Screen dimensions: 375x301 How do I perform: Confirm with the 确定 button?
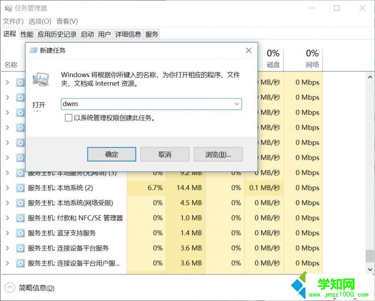click(112, 154)
